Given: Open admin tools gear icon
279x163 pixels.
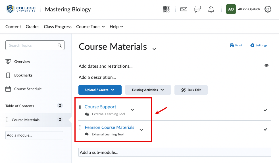Looking at the screenshot, I should coord(268,9).
